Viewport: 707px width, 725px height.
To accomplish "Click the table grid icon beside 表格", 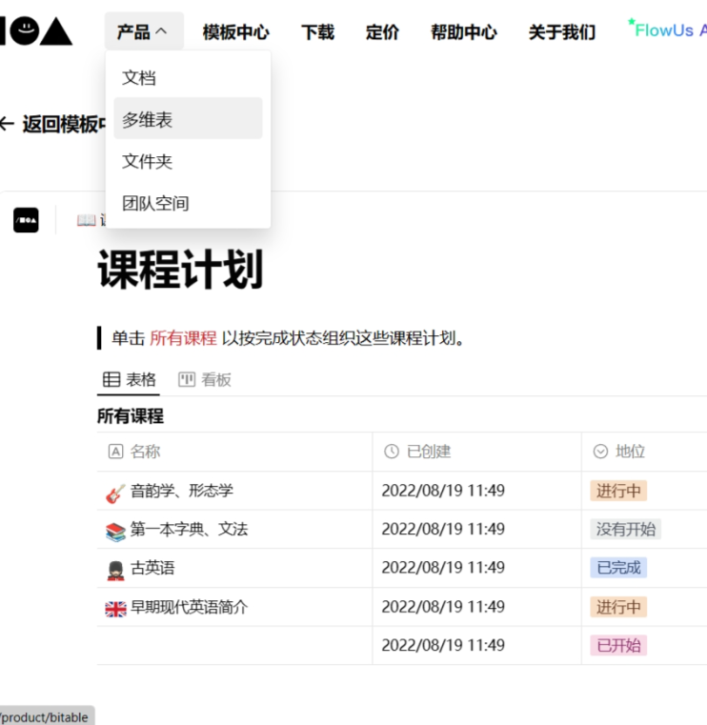I will click(111, 379).
